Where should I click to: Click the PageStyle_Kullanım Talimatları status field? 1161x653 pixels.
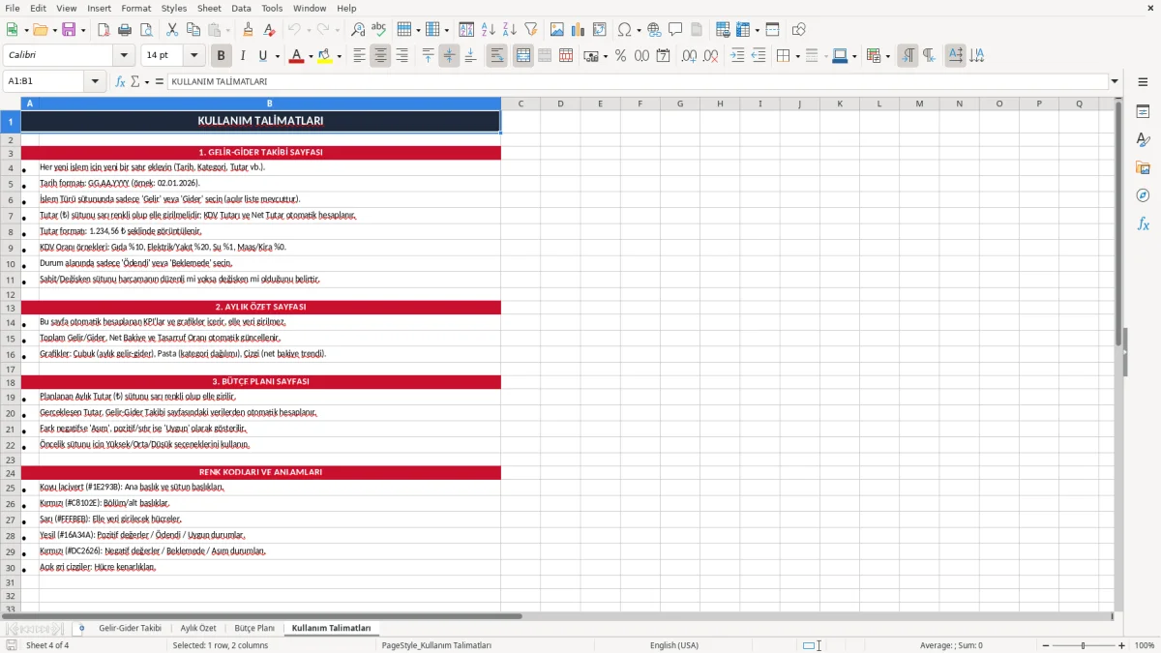click(x=436, y=645)
